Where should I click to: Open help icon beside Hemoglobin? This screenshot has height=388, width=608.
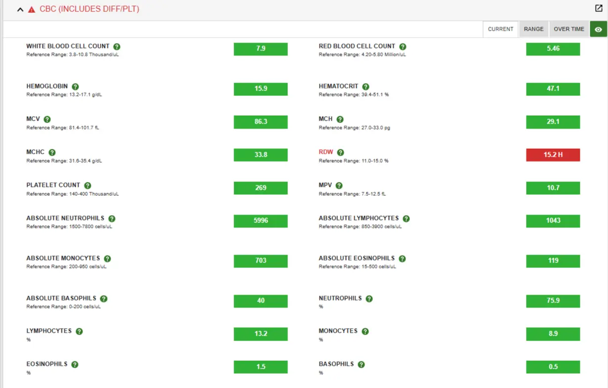point(75,86)
